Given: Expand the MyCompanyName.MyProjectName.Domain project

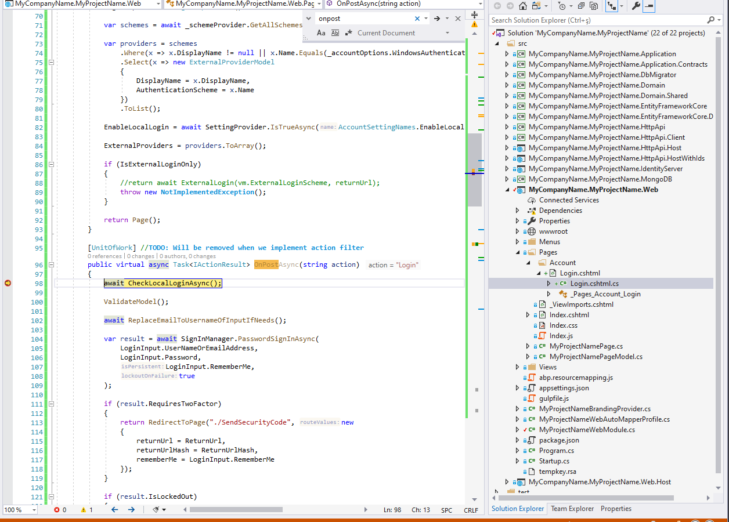Looking at the screenshot, I should point(506,85).
